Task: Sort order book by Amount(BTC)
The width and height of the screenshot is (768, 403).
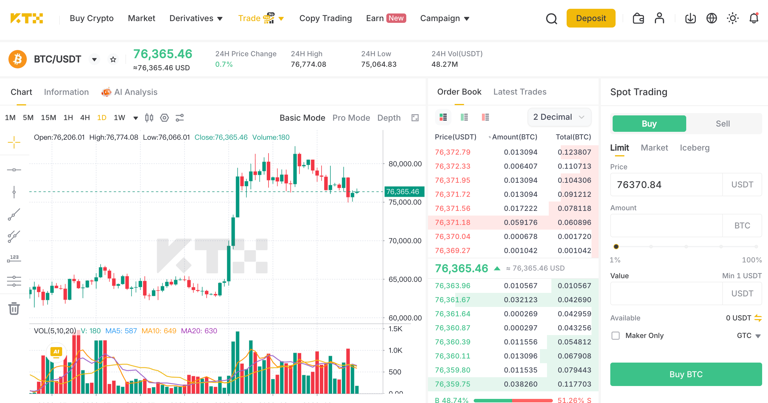Action: pyautogui.click(x=513, y=137)
